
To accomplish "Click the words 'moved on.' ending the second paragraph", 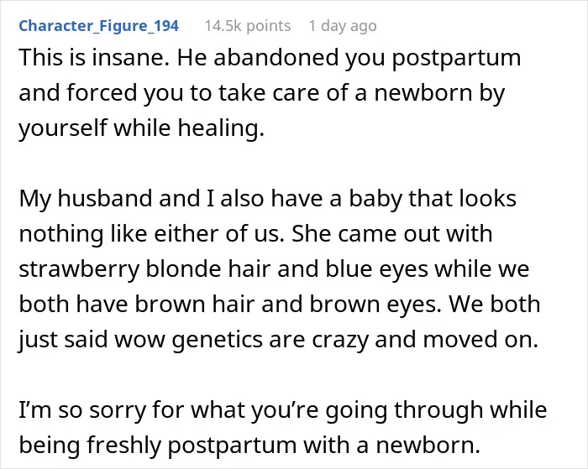I will click(x=480, y=340).
